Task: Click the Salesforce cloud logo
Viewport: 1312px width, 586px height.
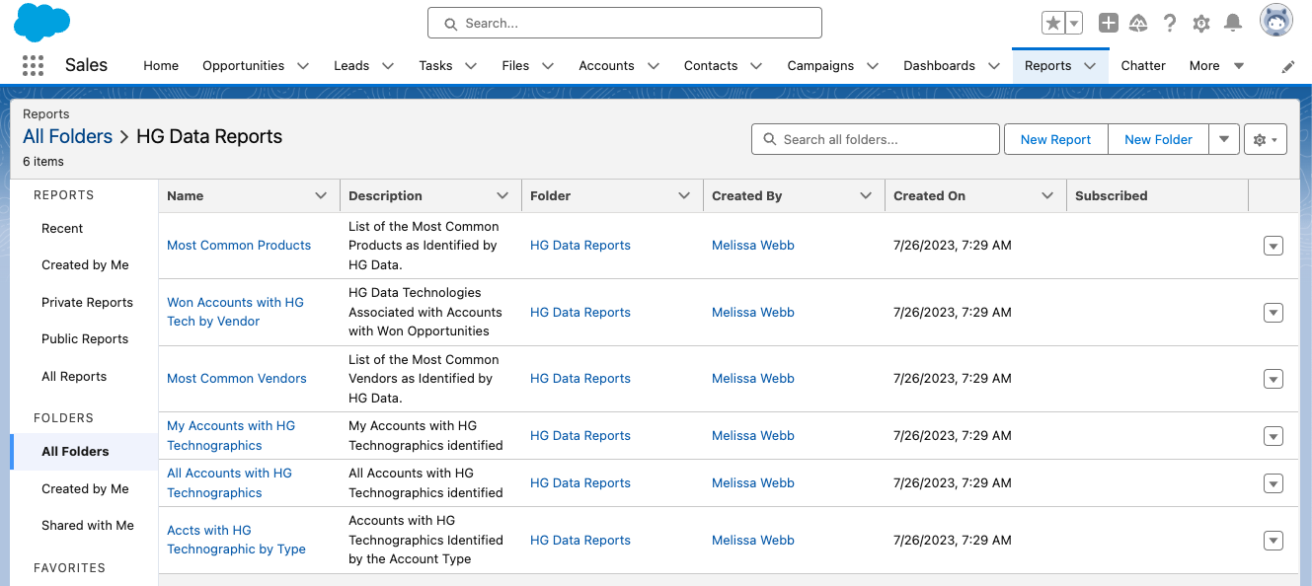Action: pyautogui.click(x=41, y=23)
